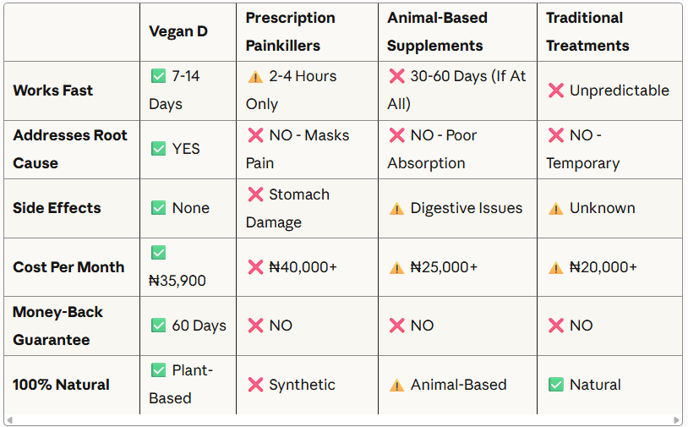This screenshot has height=427, width=688.
Task: Click the Traditional Treatments column header
Action: tap(587, 31)
